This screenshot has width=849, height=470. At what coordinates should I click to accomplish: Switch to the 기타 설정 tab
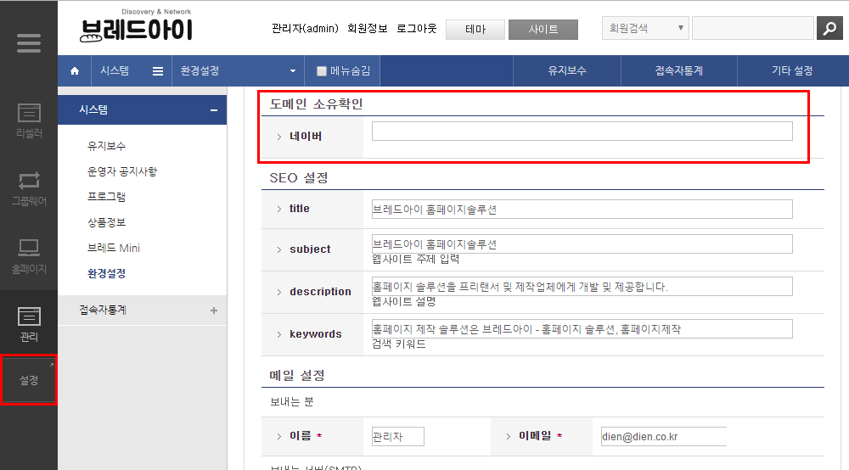pos(792,71)
